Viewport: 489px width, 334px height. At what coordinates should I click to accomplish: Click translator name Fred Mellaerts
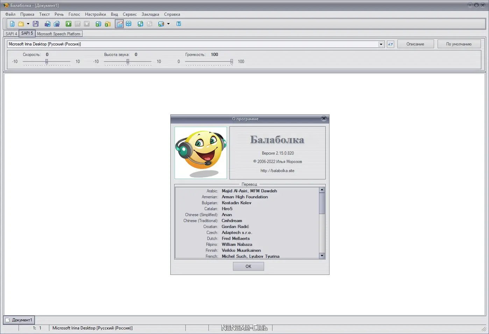(x=236, y=239)
